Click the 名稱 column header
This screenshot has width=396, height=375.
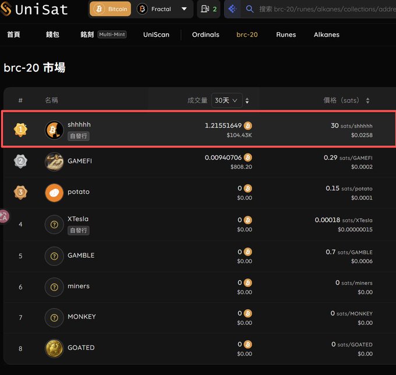(x=51, y=100)
